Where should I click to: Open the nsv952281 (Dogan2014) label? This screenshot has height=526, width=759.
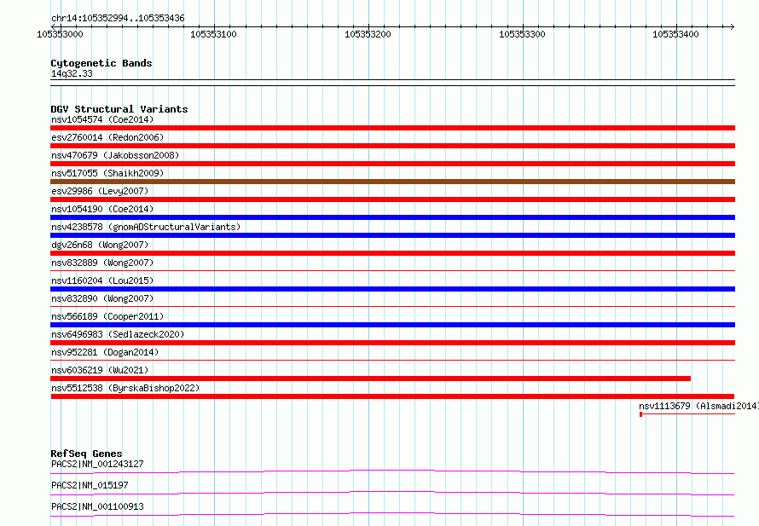[x=105, y=352]
